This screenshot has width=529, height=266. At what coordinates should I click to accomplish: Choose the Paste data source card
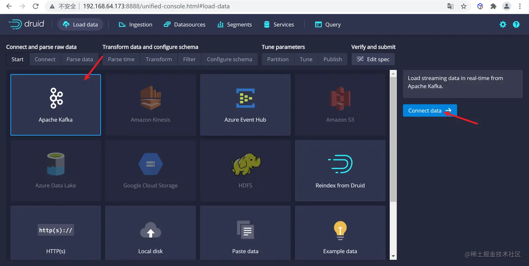point(245,233)
